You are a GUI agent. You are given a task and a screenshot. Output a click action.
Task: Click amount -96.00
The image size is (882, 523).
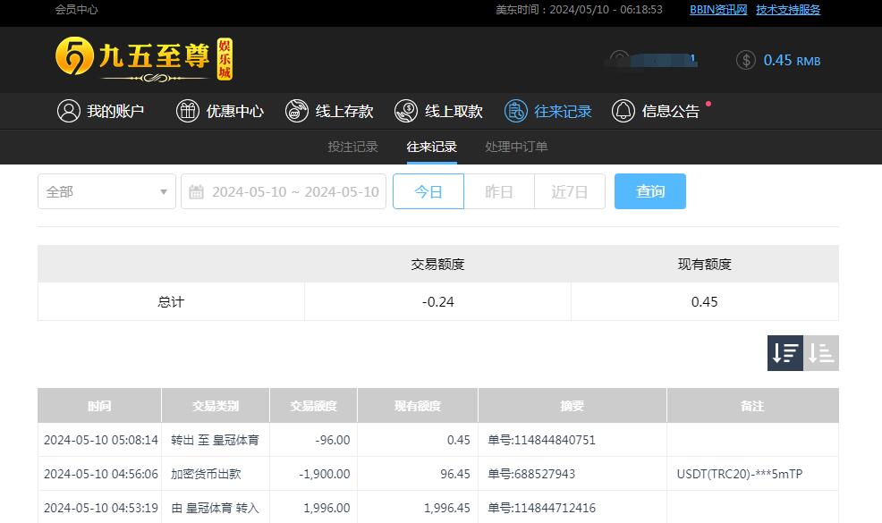pos(333,440)
